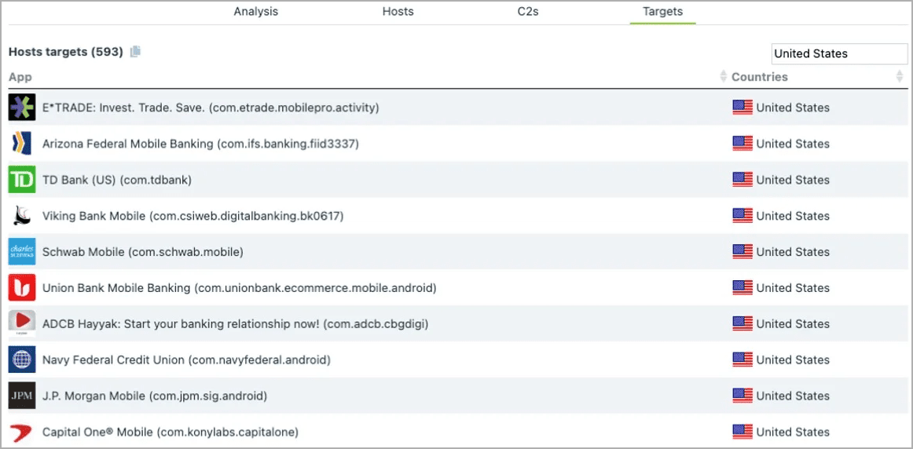Click the Navy Federal Credit Union icon
The image size is (913, 449).
point(22,360)
